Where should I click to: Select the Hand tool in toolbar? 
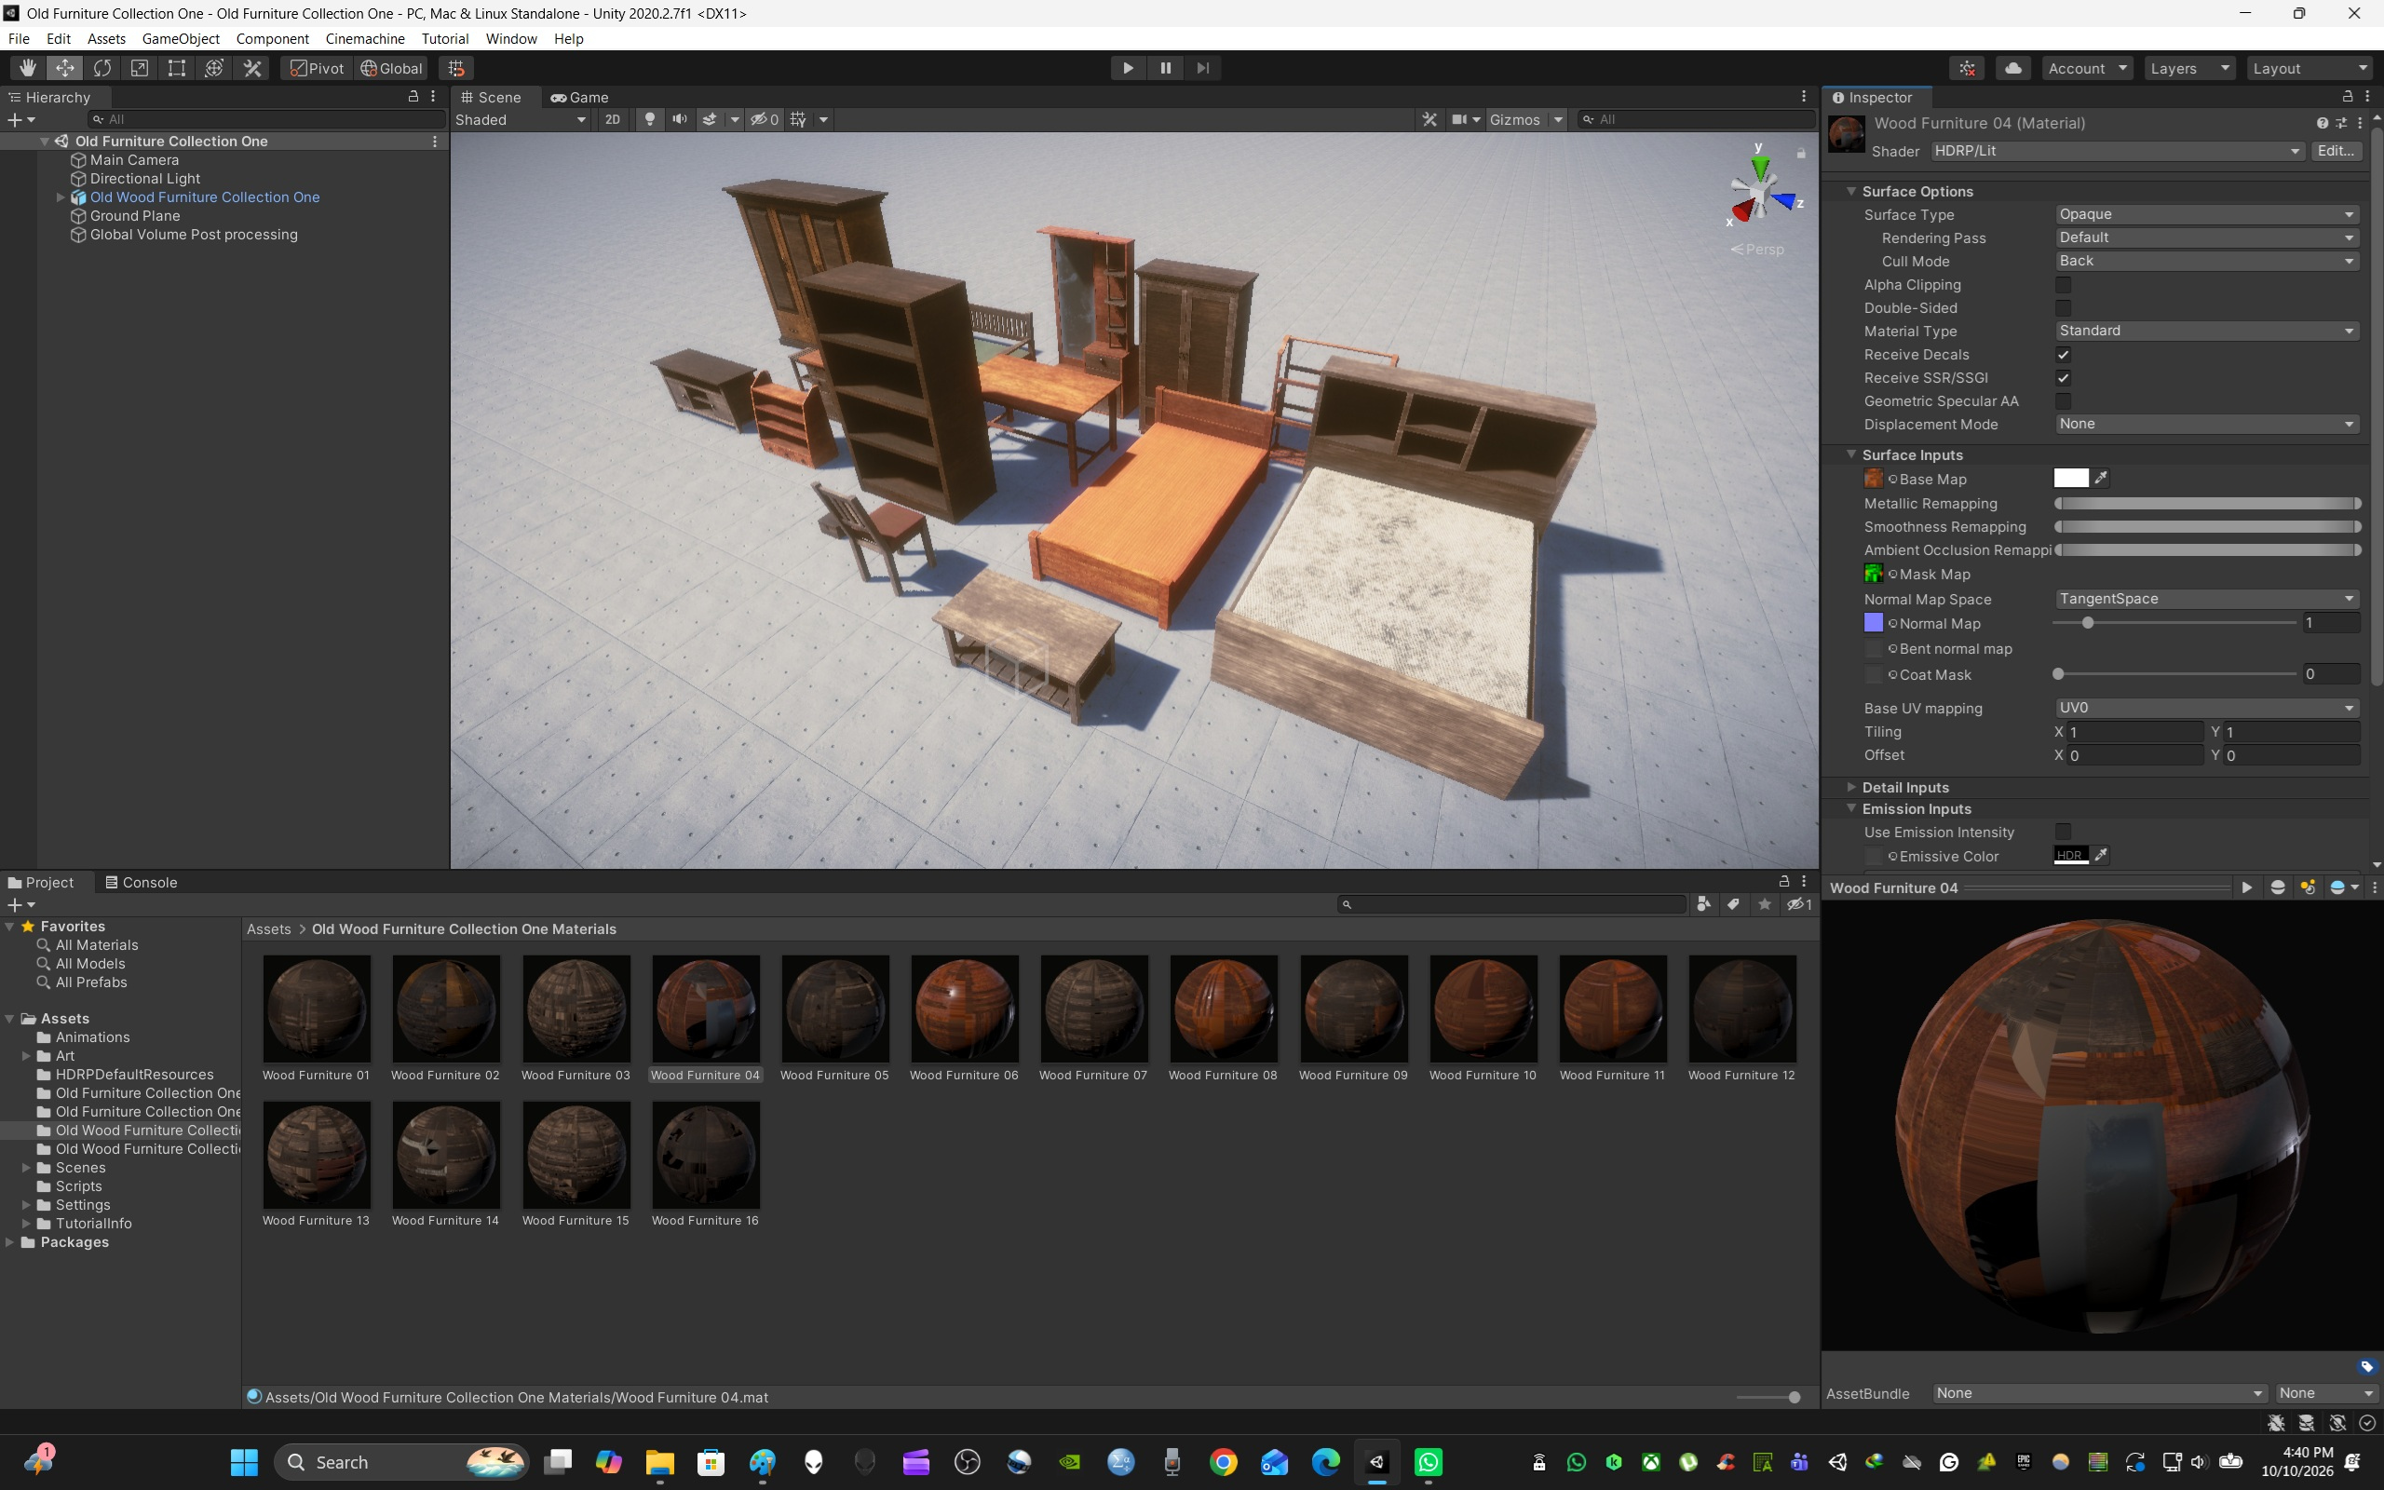click(x=28, y=68)
